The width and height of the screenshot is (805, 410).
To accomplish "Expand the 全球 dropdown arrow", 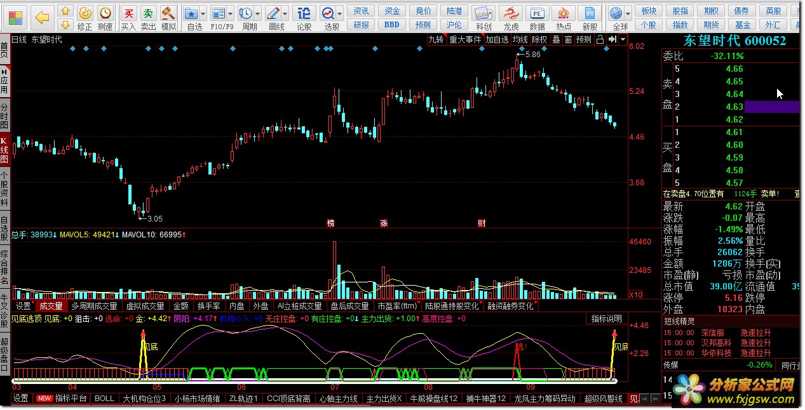I will pyautogui.click(x=628, y=13).
